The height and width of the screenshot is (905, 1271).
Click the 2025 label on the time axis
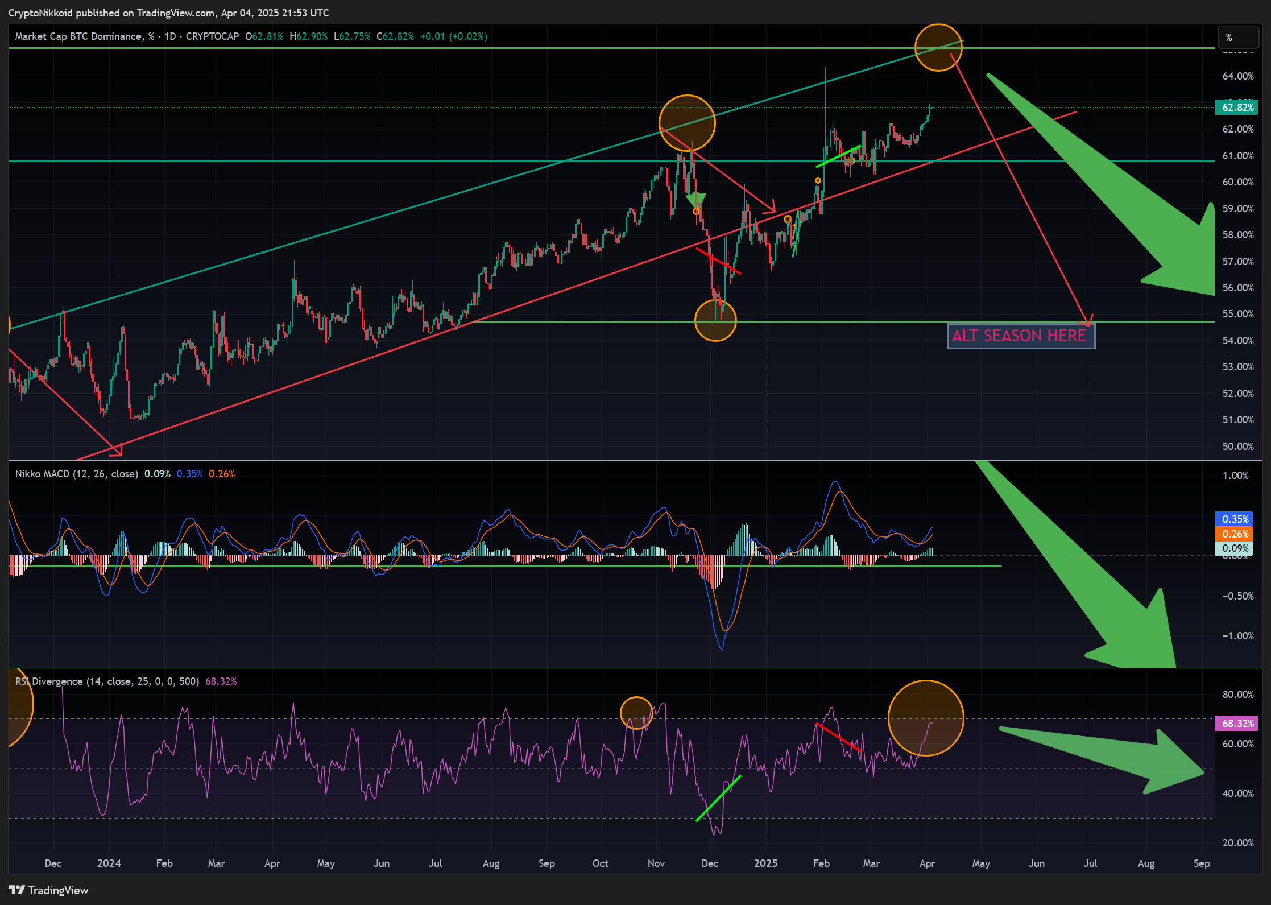pyautogui.click(x=765, y=863)
